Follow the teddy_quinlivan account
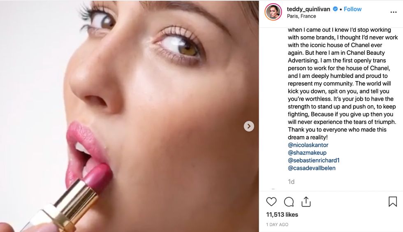Viewport: 403px width, 232px height. point(352,9)
